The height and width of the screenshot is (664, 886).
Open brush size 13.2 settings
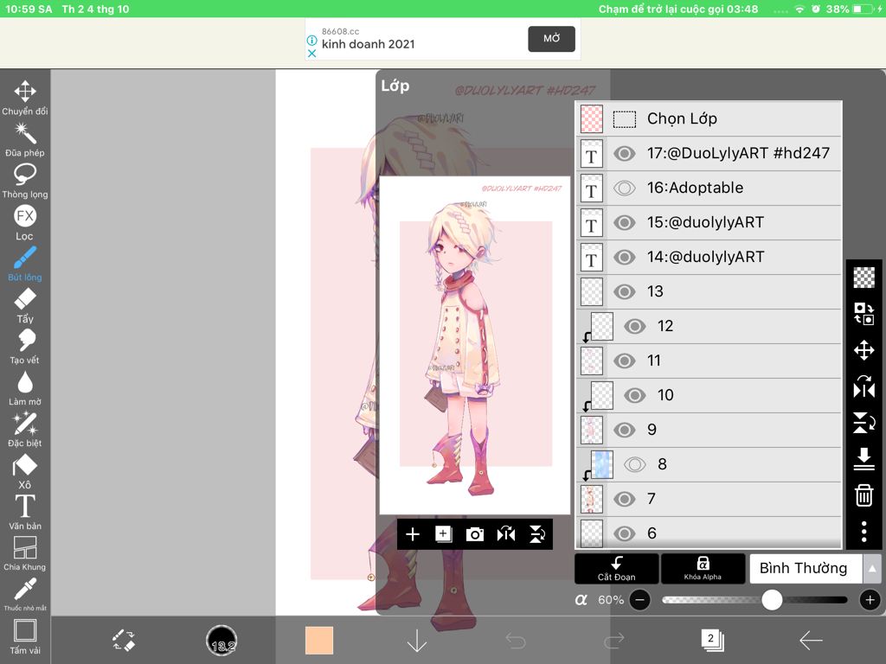point(221,641)
